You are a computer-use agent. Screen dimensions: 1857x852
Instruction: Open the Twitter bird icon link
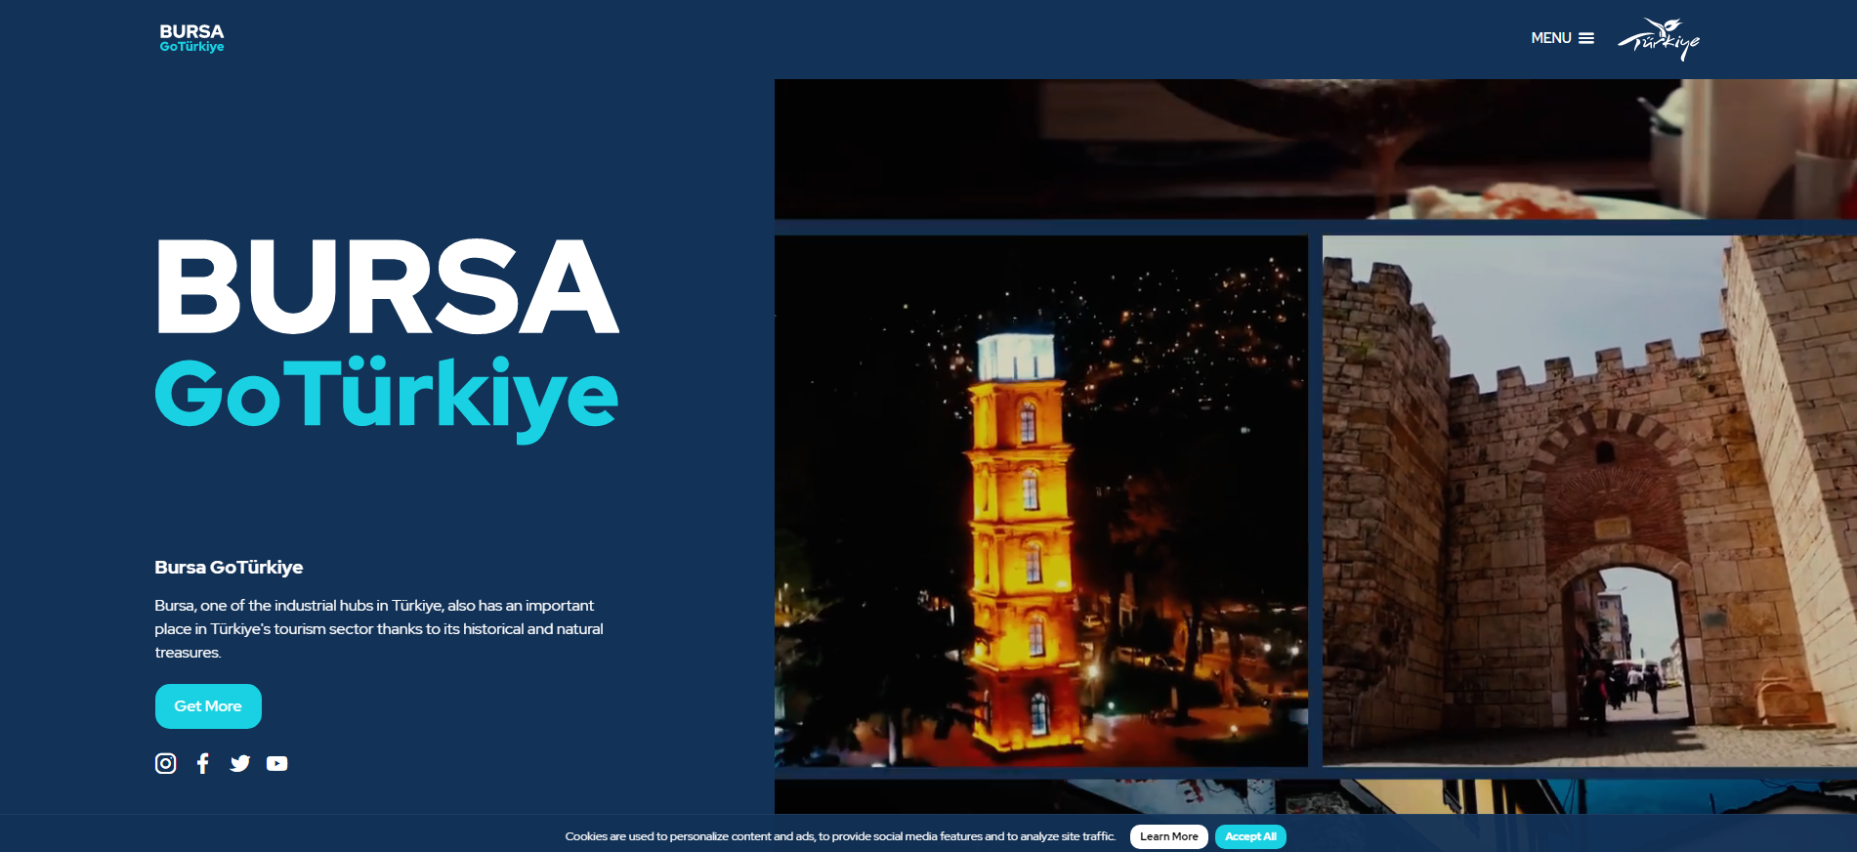point(240,763)
